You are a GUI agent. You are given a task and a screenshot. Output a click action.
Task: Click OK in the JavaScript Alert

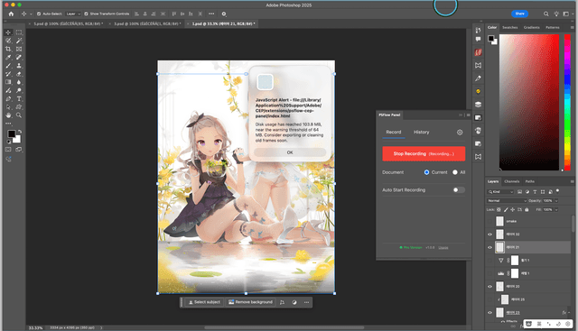click(x=290, y=152)
